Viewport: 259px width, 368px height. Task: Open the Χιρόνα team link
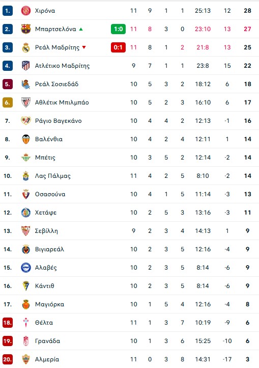tap(45, 11)
